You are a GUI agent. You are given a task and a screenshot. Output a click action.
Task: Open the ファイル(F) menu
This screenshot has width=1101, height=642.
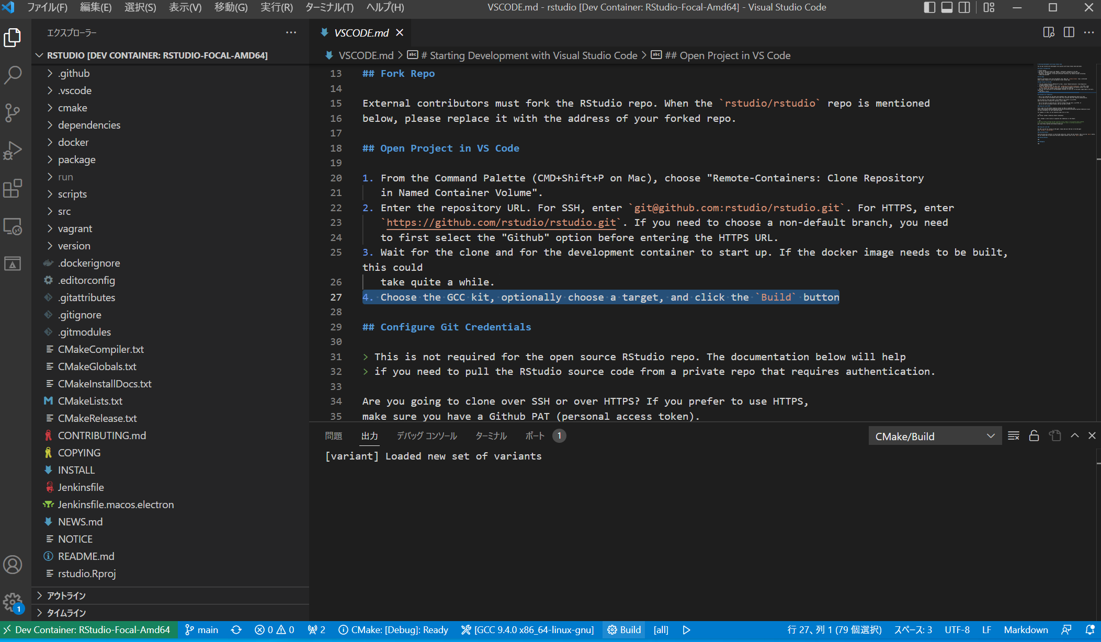pyautogui.click(x=48, y=7)
